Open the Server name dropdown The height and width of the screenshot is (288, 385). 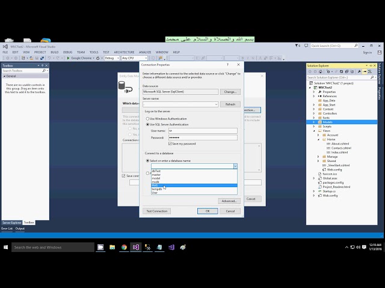(x=216, y=104)
